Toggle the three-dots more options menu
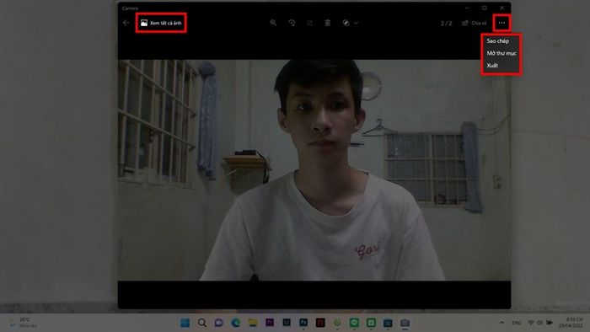The height and width of the screenshot is (332, 590). pyautogui.click(x=501, y=23)
